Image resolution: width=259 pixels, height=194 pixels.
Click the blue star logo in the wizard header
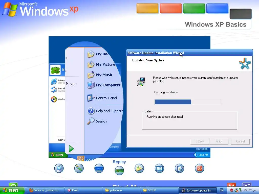tap(245, 63)
